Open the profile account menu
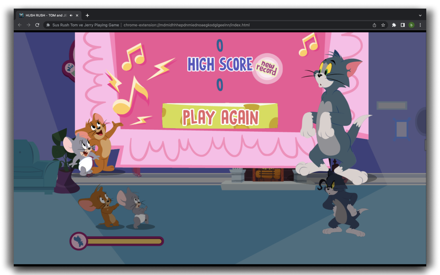Image resolution: width=440 pixels, height=275 pixels. pyautogui.click(x=411, y=25)
